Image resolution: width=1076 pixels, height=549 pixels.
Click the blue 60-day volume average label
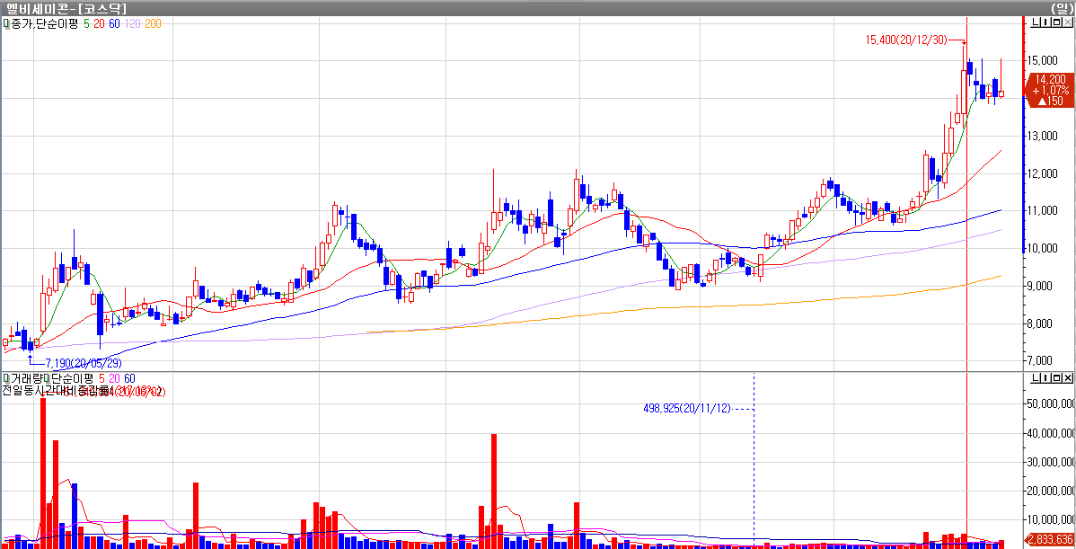129,379
